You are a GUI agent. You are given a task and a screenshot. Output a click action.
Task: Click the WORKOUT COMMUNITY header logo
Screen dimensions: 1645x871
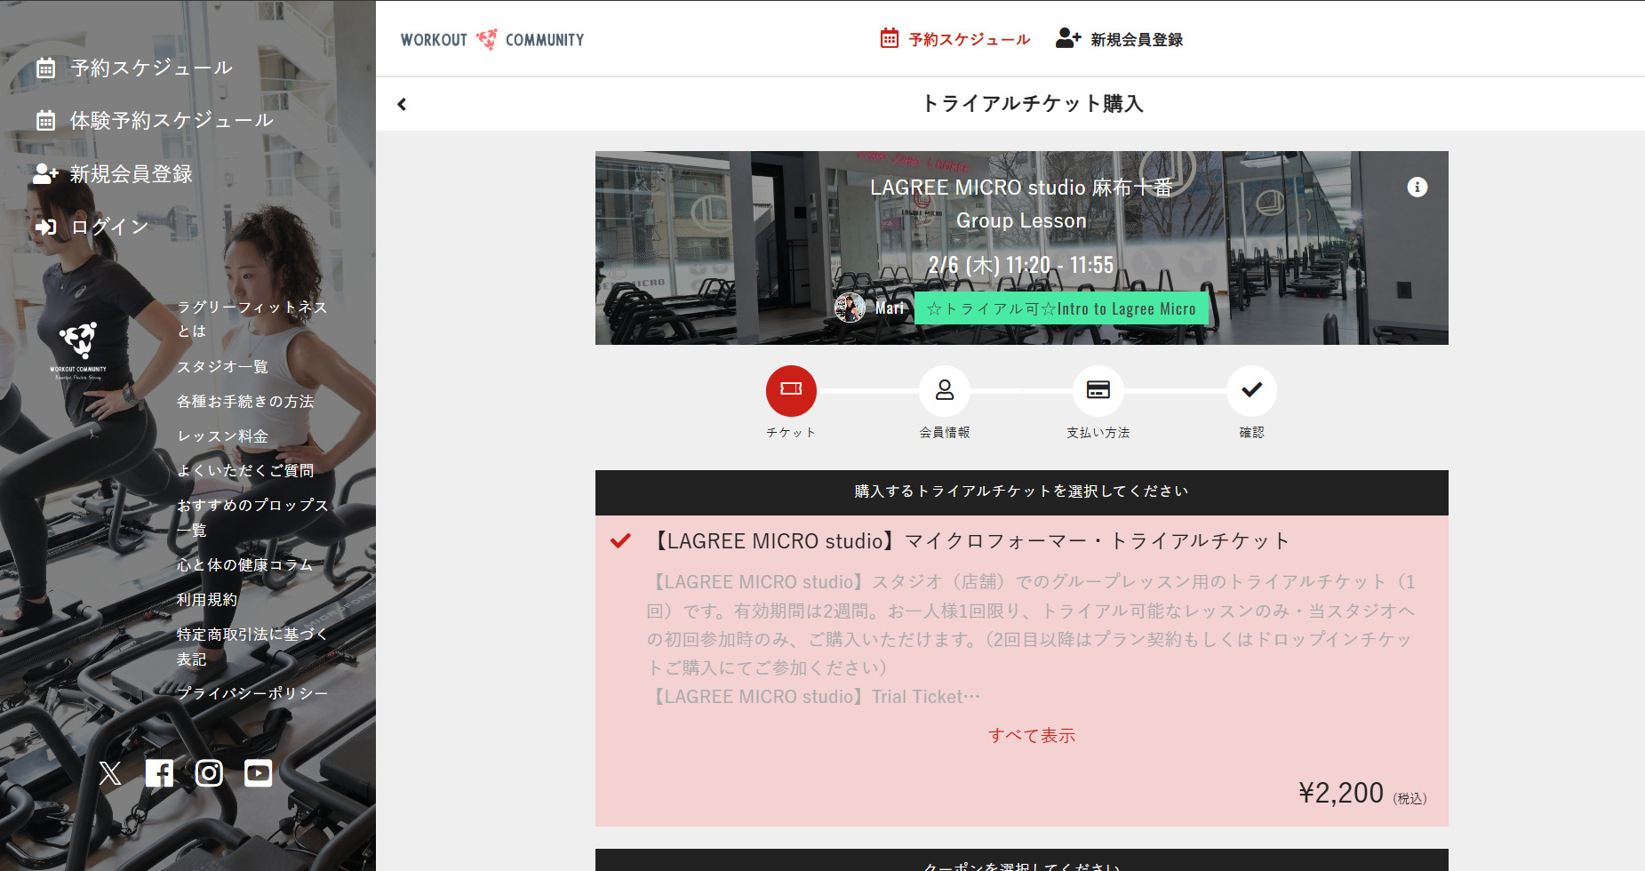pos(492,40)
